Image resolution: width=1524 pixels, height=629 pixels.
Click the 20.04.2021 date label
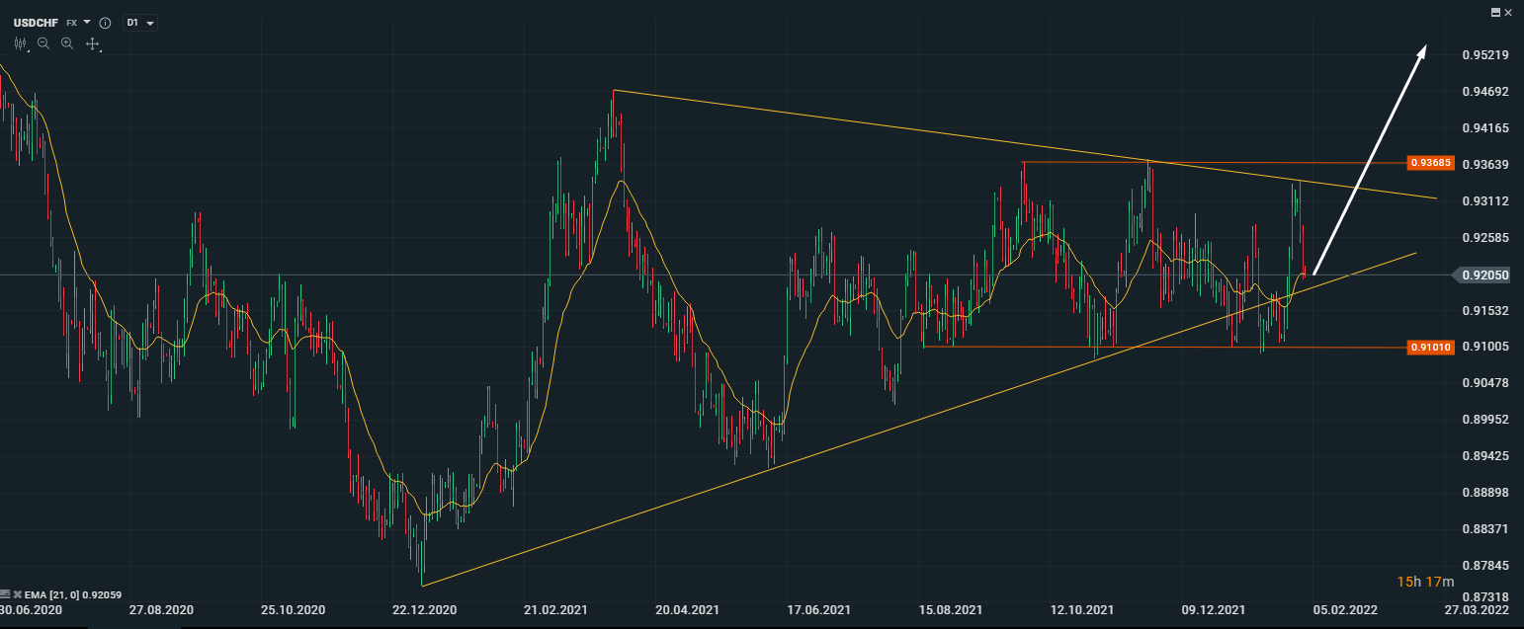tap(687, 611)
